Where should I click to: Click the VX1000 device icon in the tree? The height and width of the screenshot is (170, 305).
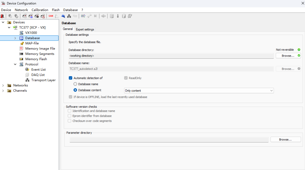click(21, 33)
